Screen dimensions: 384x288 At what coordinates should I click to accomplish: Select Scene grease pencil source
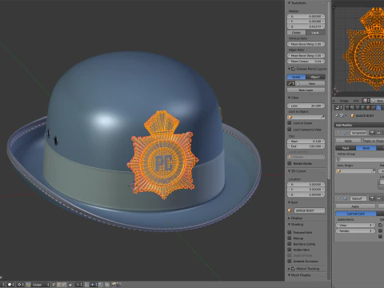click(x=296, y=77)
